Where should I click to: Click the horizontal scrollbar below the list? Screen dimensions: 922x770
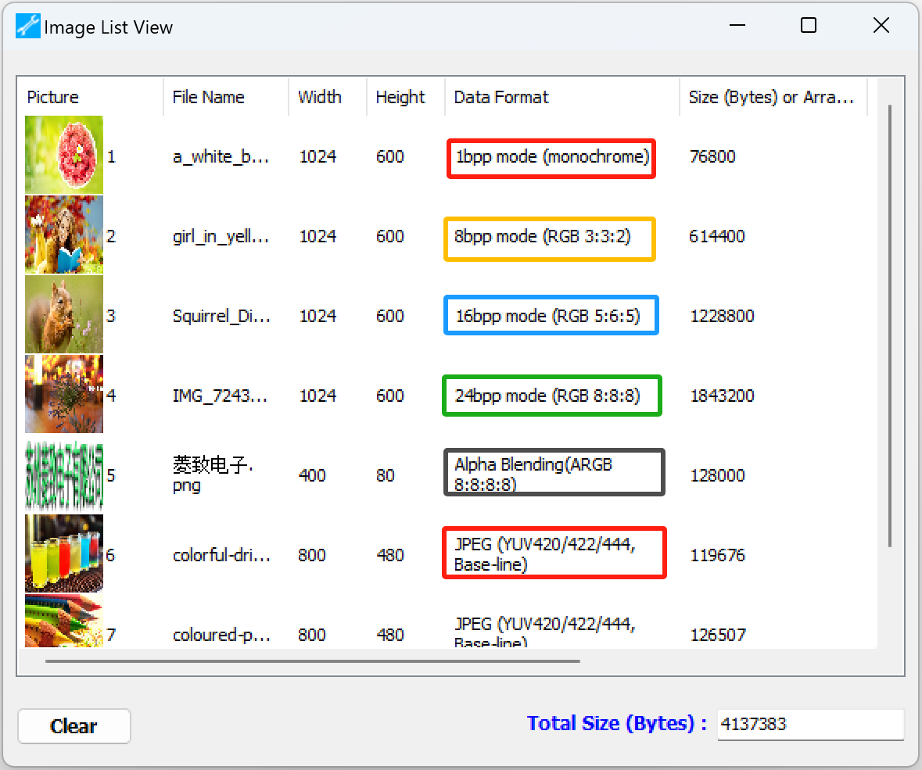click(x=313, y=661)
